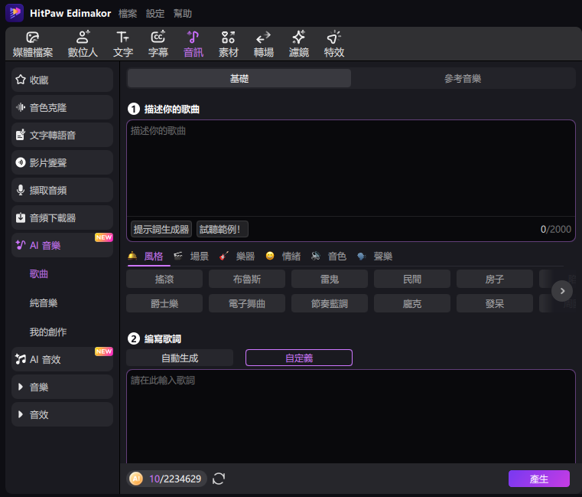Select the 自定義 custom lyrics option

pos(299,358)
